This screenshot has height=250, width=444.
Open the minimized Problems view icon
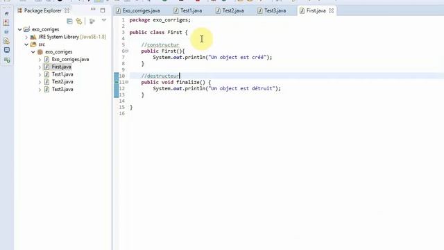click(x=6, y=23)
